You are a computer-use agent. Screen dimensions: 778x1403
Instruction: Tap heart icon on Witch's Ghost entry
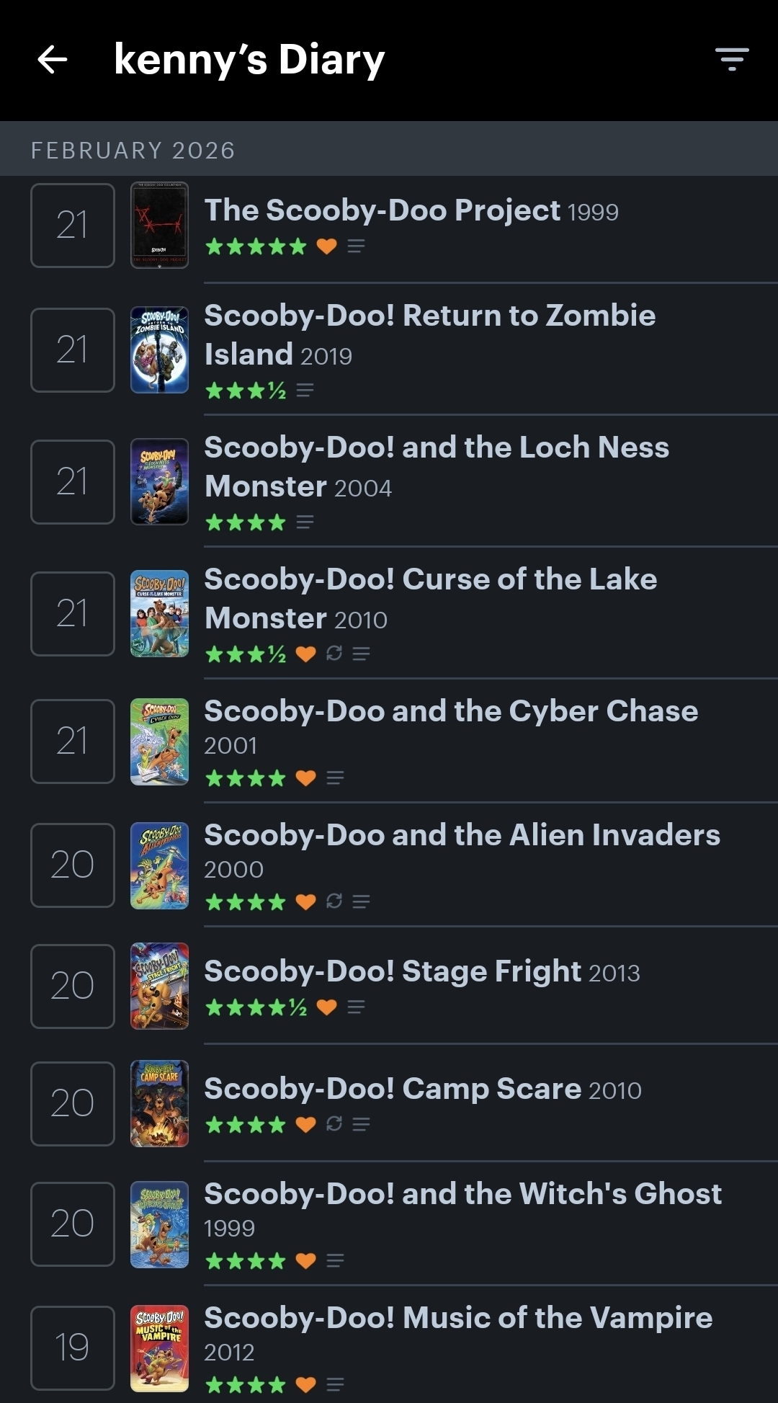pyautogui.click(x=306, y=1261)
